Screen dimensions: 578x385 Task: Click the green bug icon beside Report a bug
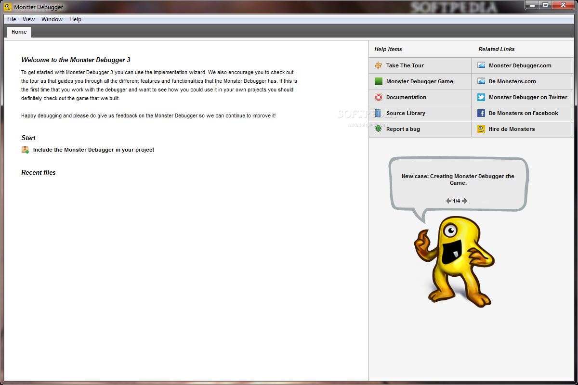click(379, 129)
